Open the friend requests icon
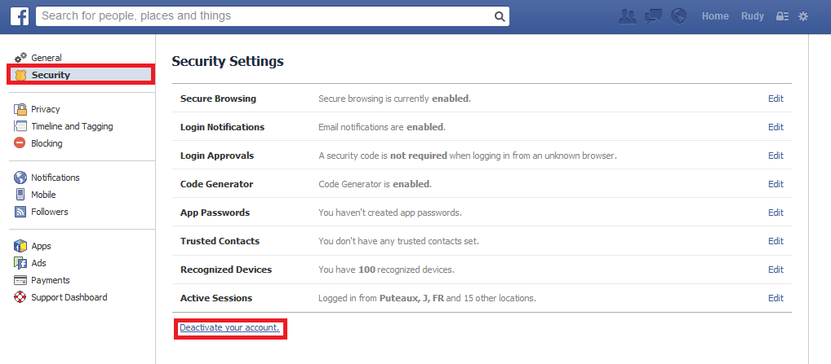 pyautogui.click(x=628, y=16)
